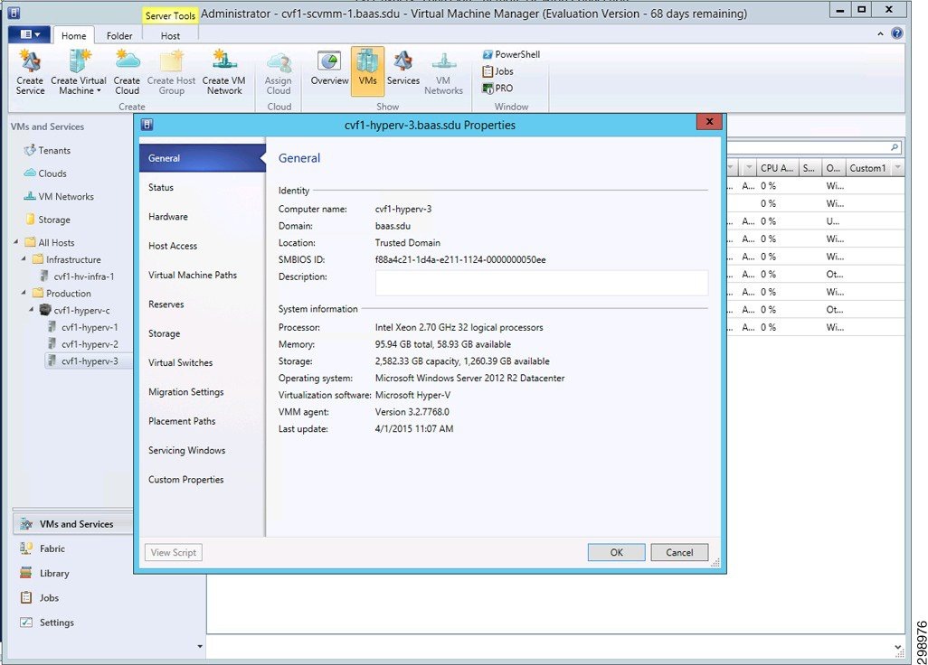Image resolution: width=928 pixels, height=665 pixels.
Task: Click the search magnifier icon
Action: pos(895,147)
